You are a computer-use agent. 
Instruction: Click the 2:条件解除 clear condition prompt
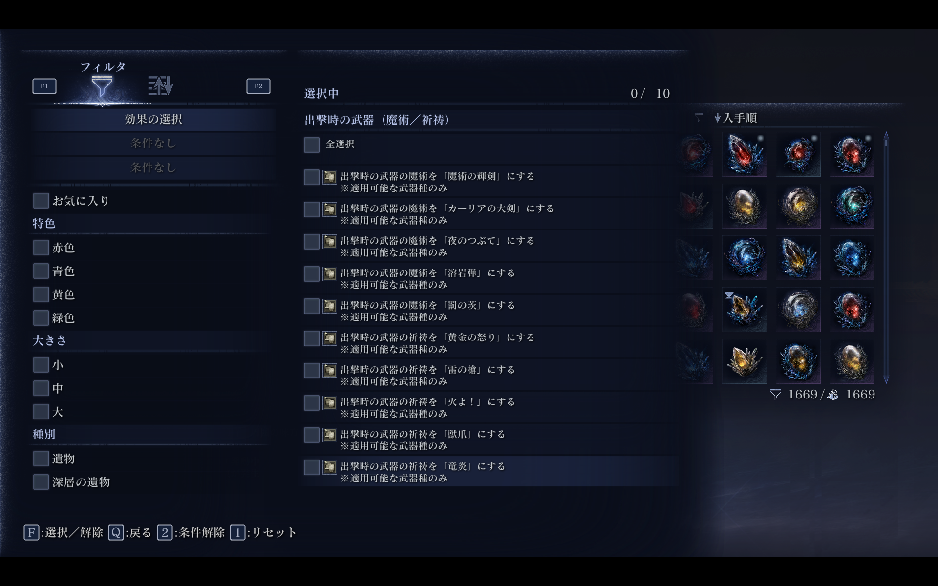coord(191,532)
